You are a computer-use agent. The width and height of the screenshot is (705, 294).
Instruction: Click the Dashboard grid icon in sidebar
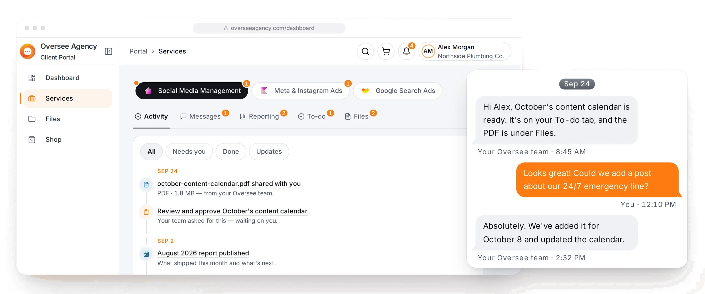click(x=32, y=78)
